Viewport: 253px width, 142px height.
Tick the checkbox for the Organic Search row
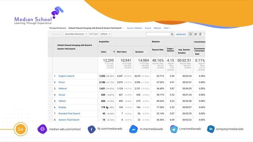click(50, 76)
